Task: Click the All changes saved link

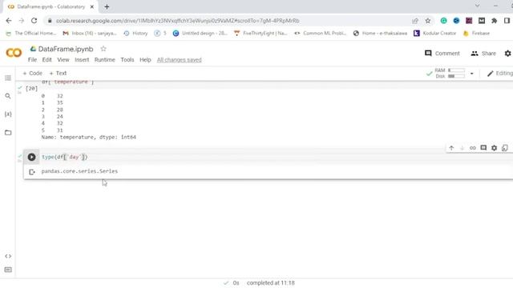Action: (x=179, y=60)
